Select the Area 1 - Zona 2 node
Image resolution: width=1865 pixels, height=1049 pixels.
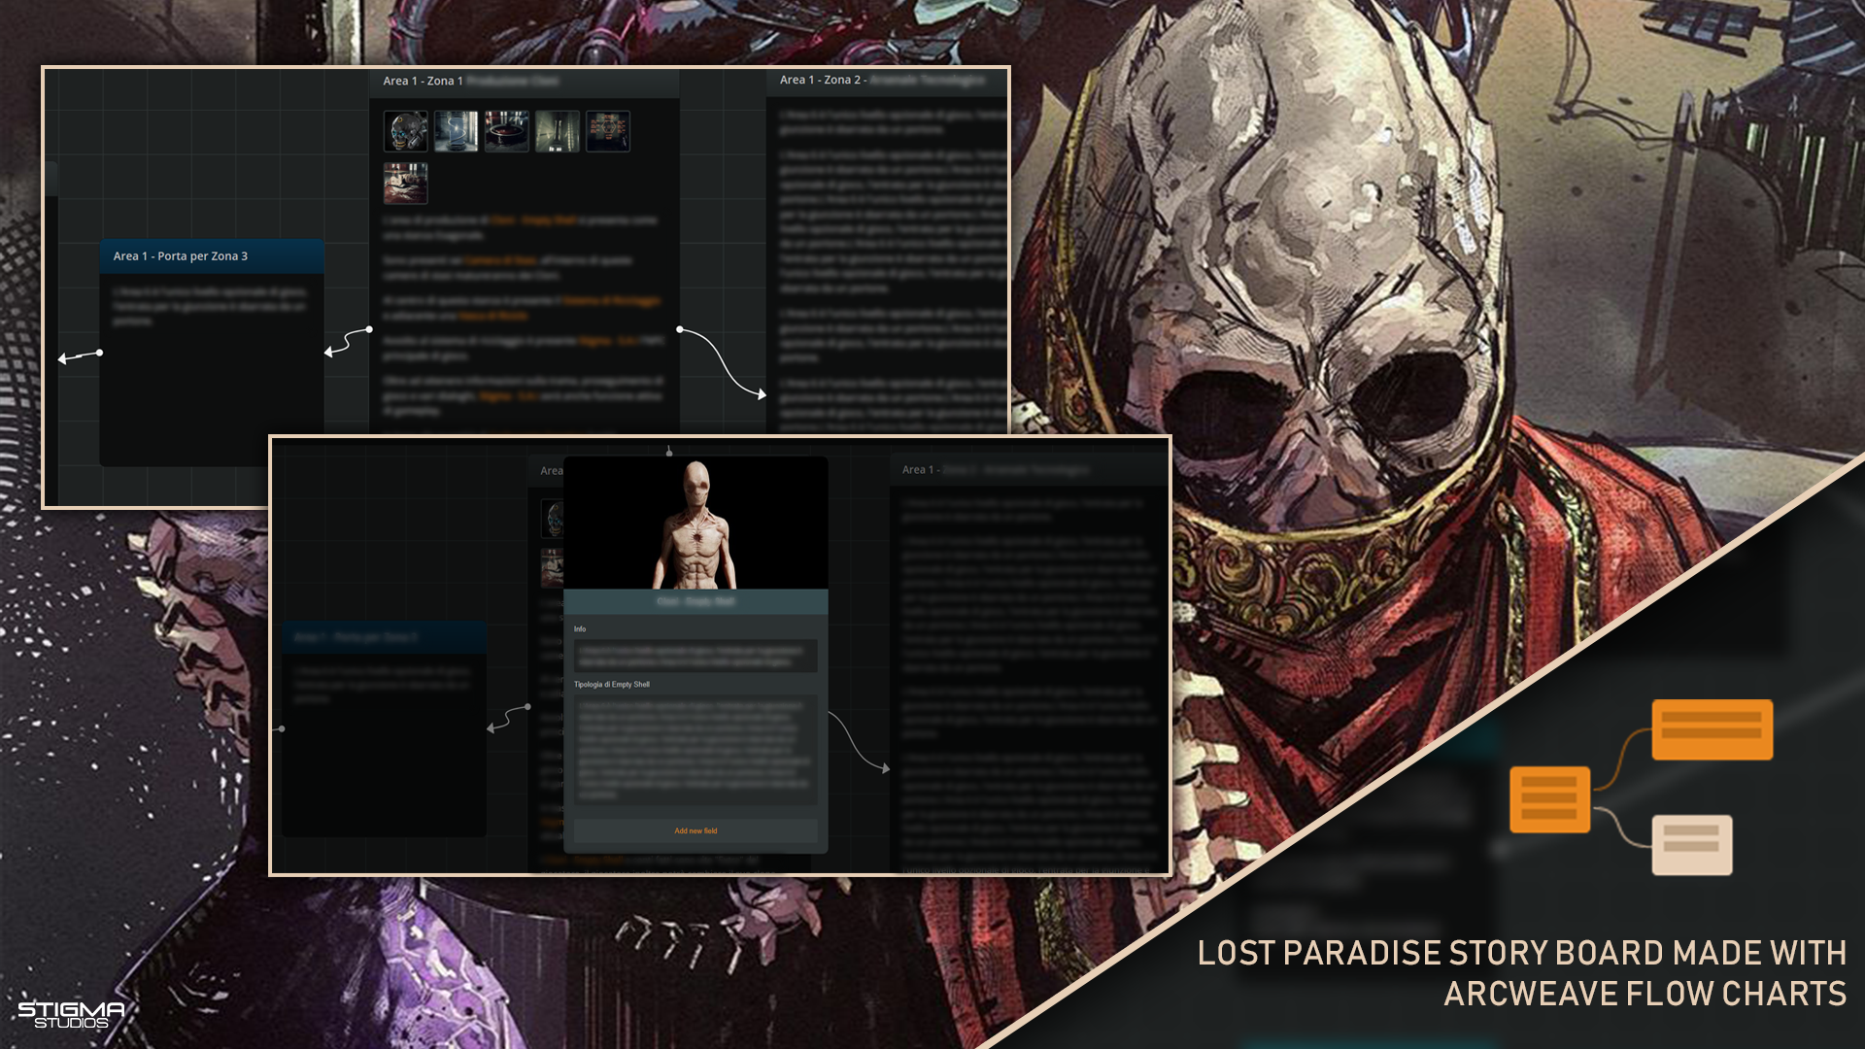tap(855, 81)
